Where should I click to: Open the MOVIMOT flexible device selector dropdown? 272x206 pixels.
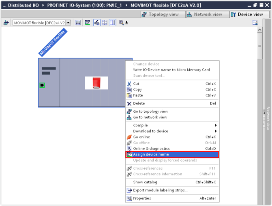pyautogui.click(x=68, y=23)
